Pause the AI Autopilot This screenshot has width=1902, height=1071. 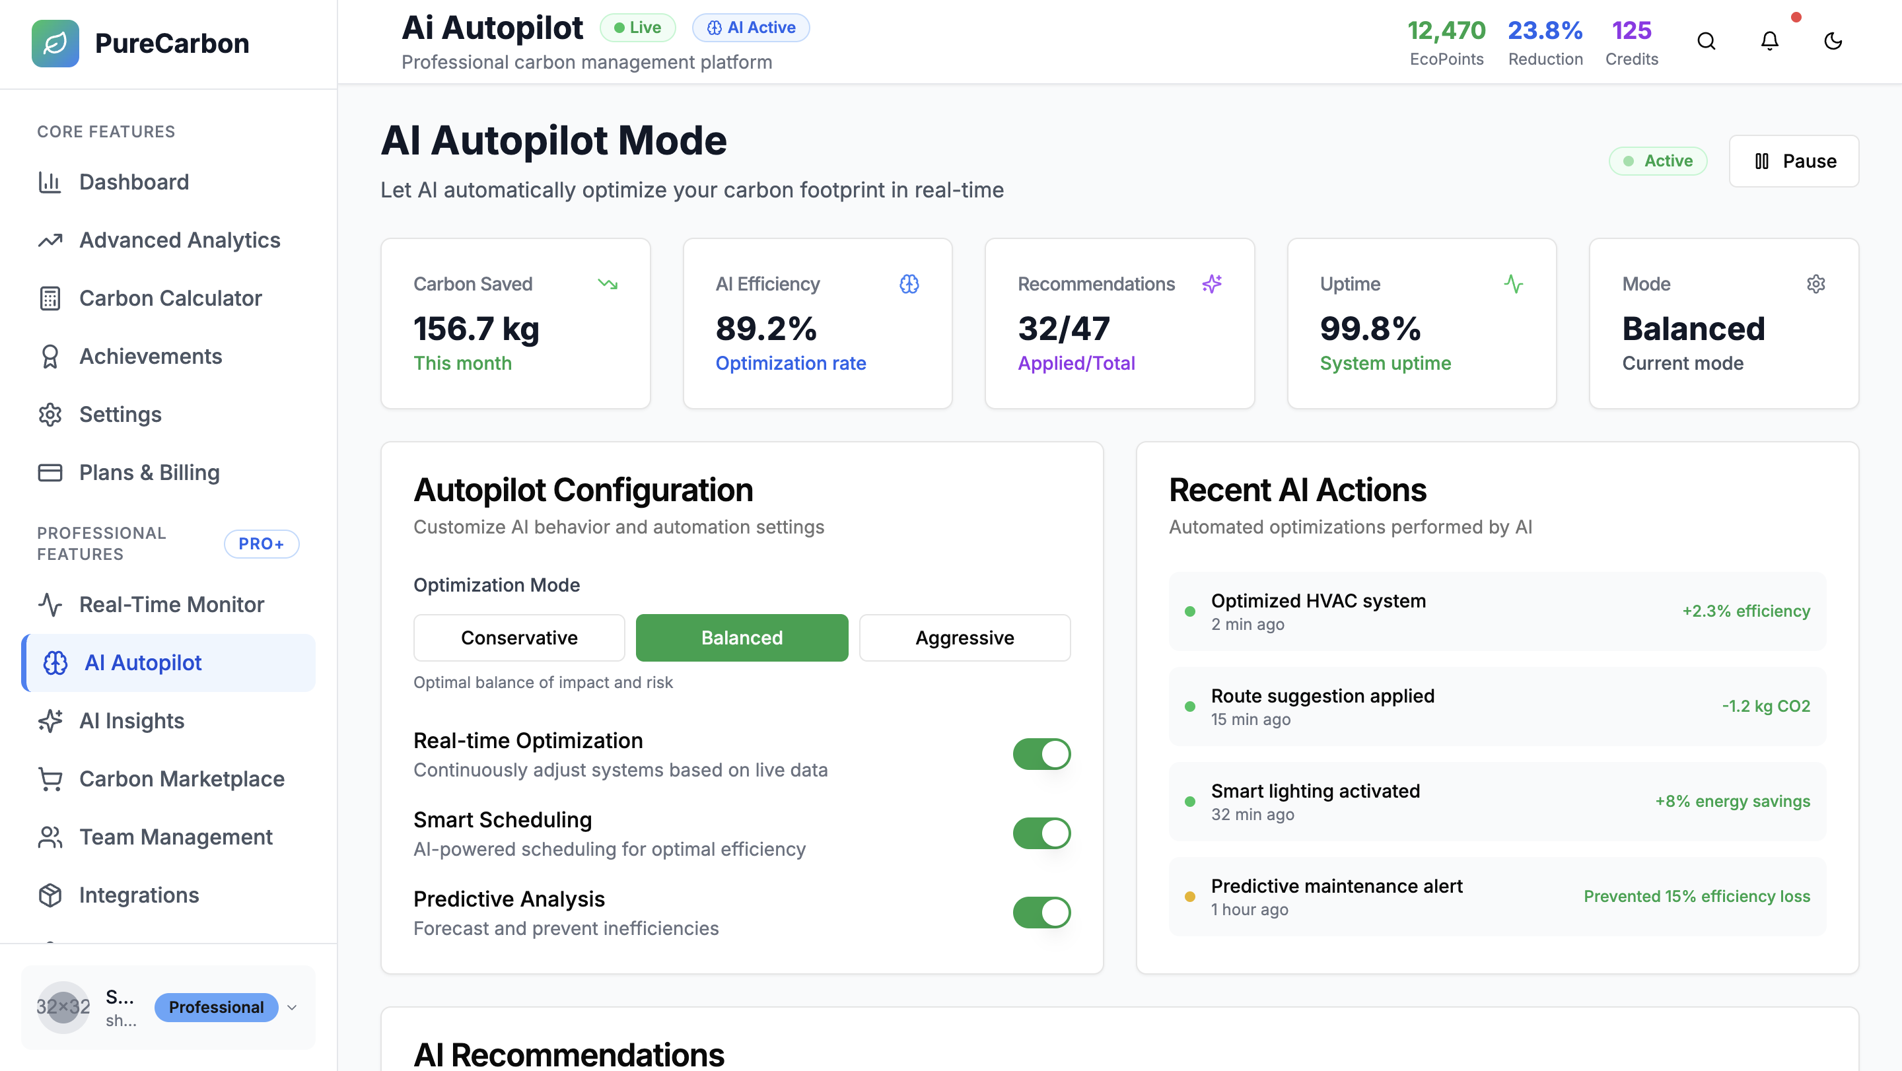coord(1794,161)
